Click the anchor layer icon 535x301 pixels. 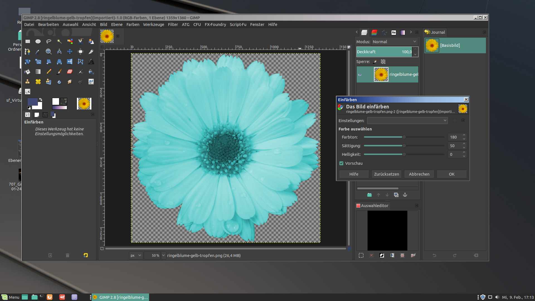tap(405, 195)
